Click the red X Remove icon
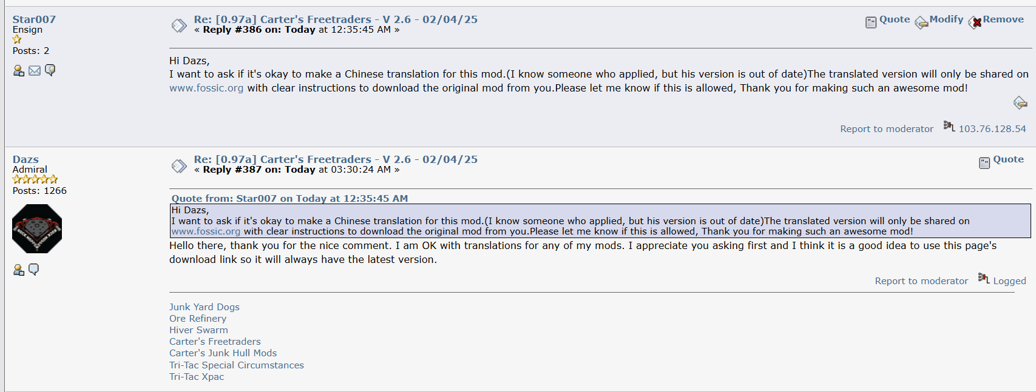 click(976, 23)
